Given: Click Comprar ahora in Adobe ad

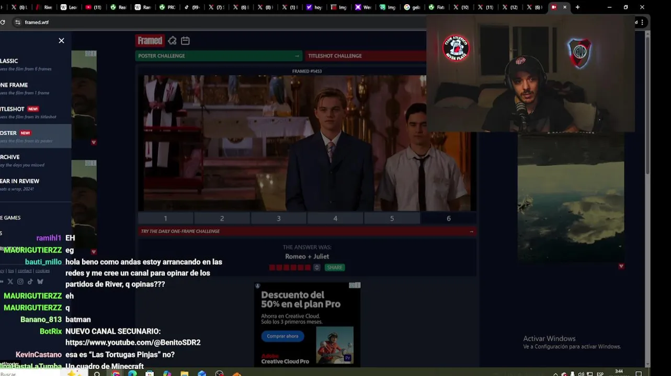Looking at the screenshot, I should [x=282, y=336].
